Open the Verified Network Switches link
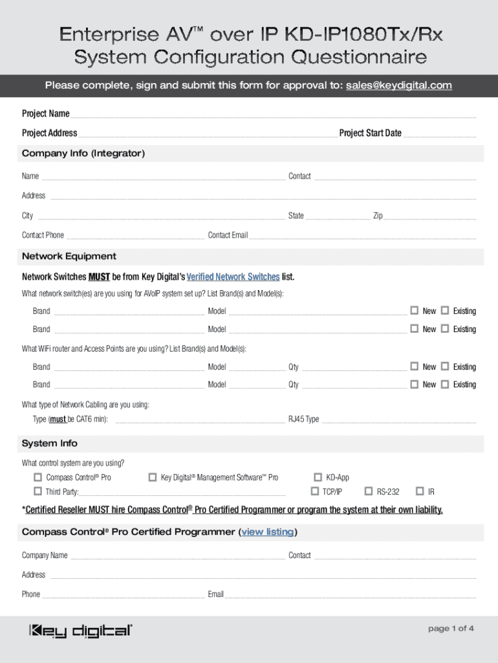The height and width of the screenshot is (663, 498). (233, 277)
